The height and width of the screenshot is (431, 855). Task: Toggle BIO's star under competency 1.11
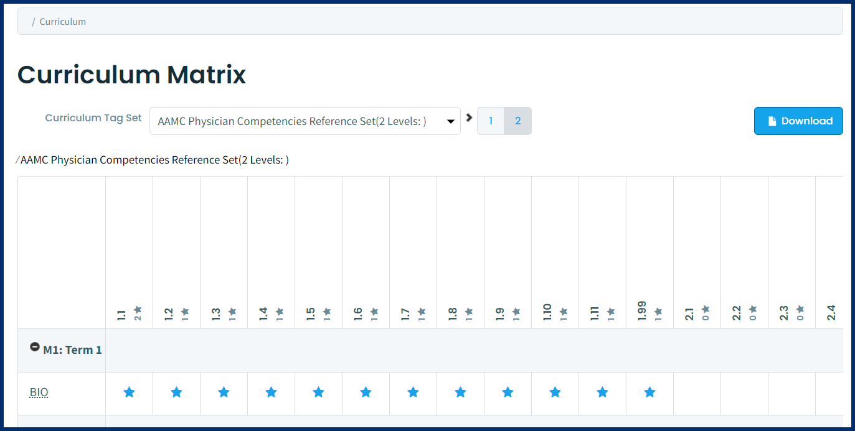[602, 392]
